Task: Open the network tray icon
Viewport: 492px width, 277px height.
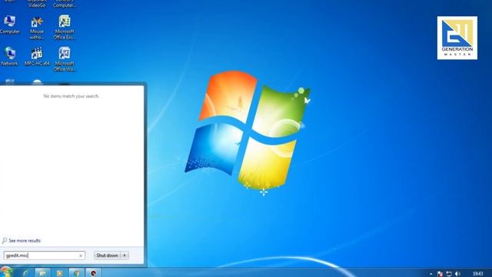Action: (449, 274)
